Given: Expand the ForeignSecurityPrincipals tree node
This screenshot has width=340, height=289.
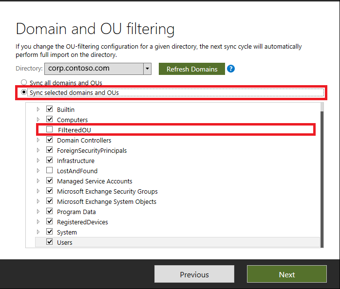Looking at the screenshot, I should click(x=38, y=150).
